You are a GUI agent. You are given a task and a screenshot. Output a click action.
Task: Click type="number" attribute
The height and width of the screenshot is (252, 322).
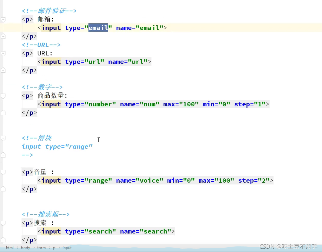tap(91, 104)
